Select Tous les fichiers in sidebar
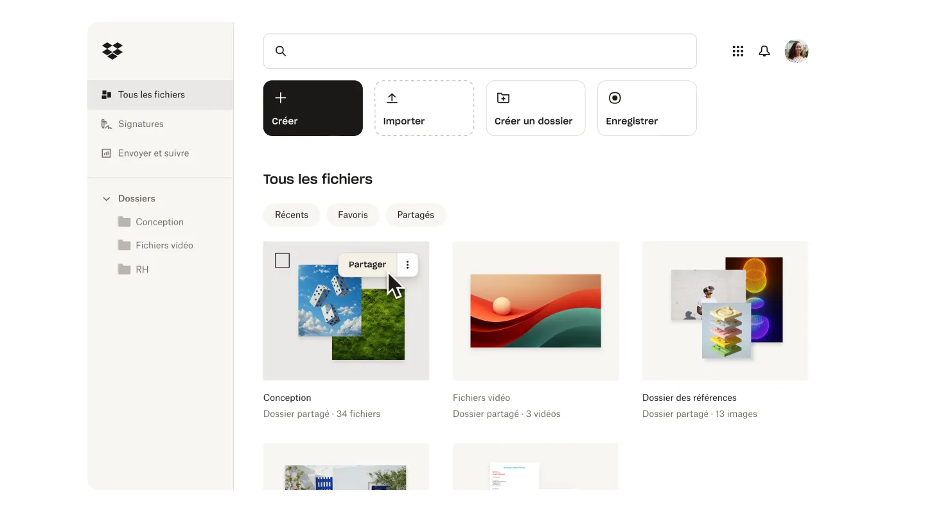Image resolution: width=925 pixels, height=510 pixels. click(152, 94)
